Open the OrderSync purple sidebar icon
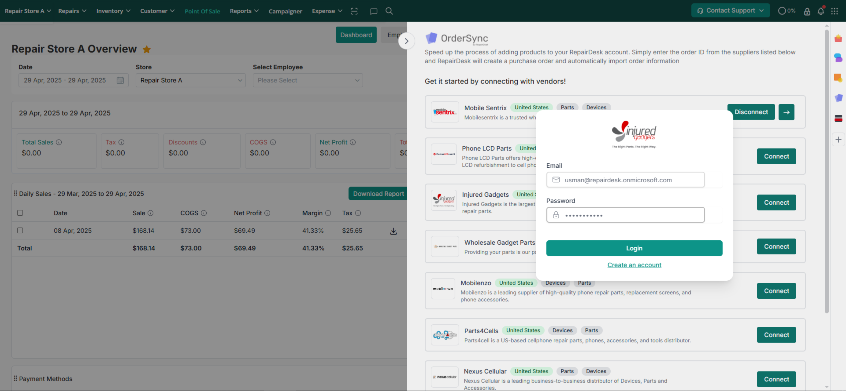Screen dimensions: 846x391 (x=838, y=98)
